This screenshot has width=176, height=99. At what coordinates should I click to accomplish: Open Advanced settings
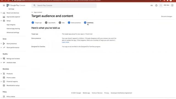pos(13,32)
